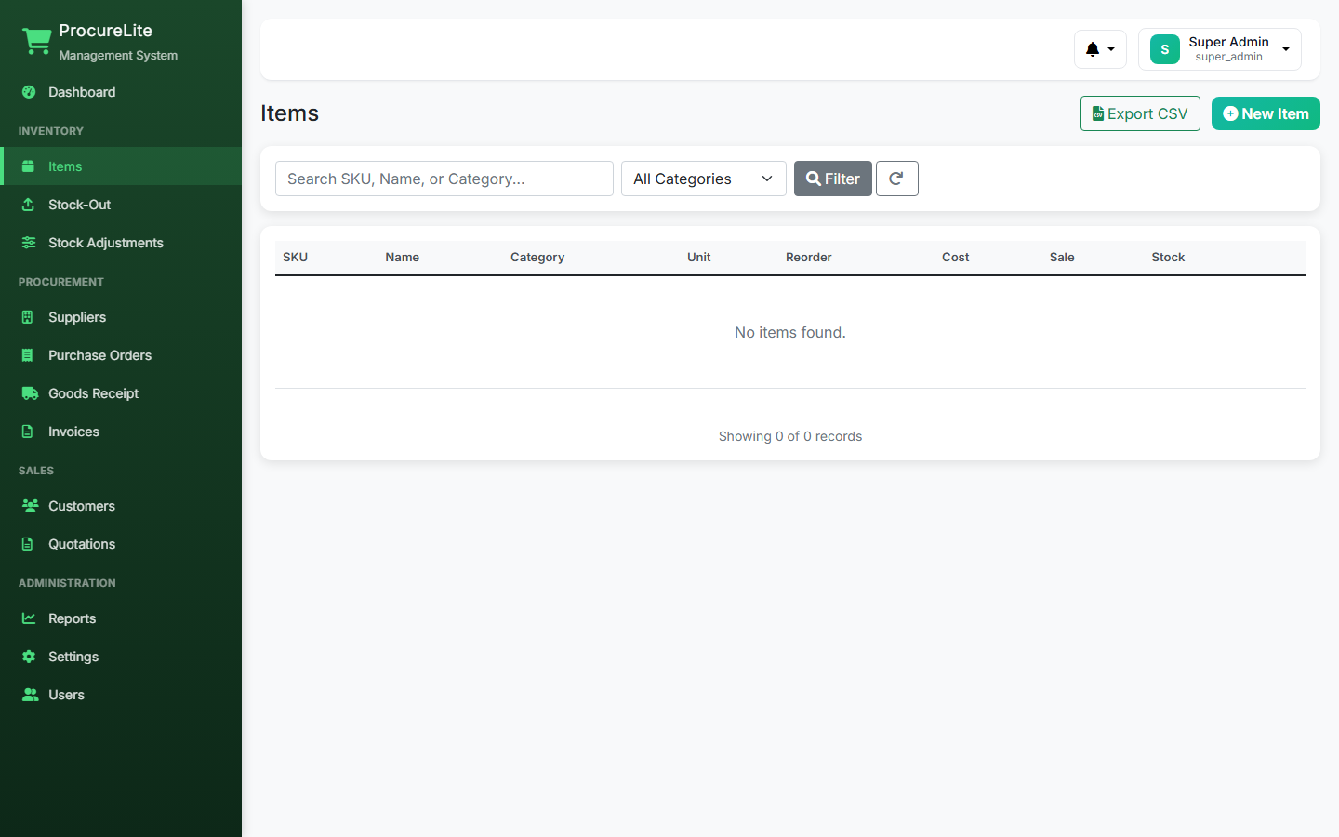This screenshot has height=837, width=1339.
Task: Open the Invoices page
Action: [121, 432]
